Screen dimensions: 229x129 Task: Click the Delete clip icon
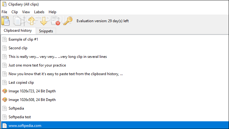coord(56,21)
